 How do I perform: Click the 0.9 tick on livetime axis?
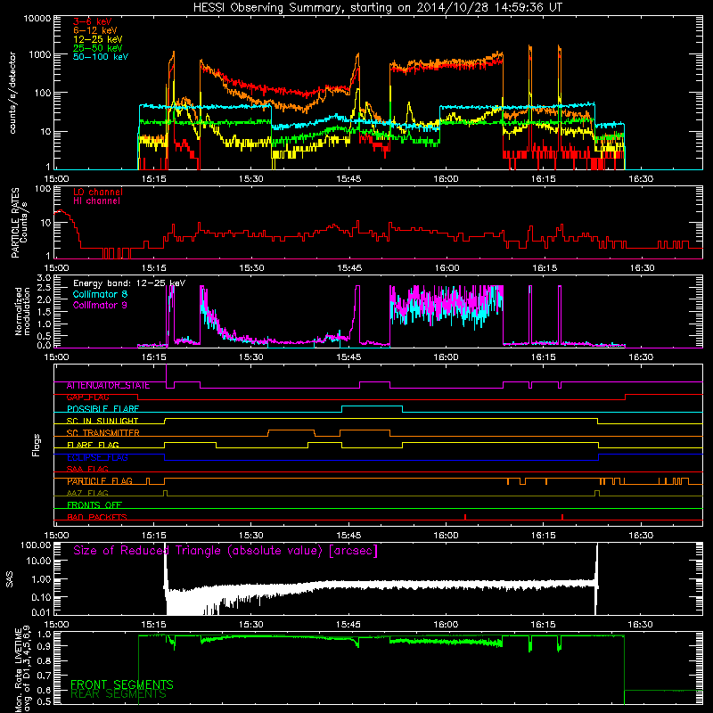pos(44,645)
